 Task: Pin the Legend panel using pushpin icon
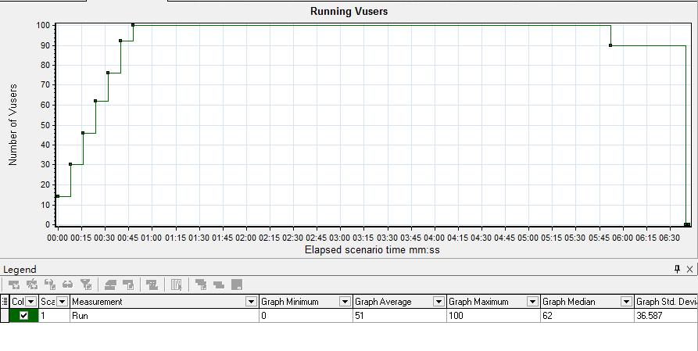point(677,269)
